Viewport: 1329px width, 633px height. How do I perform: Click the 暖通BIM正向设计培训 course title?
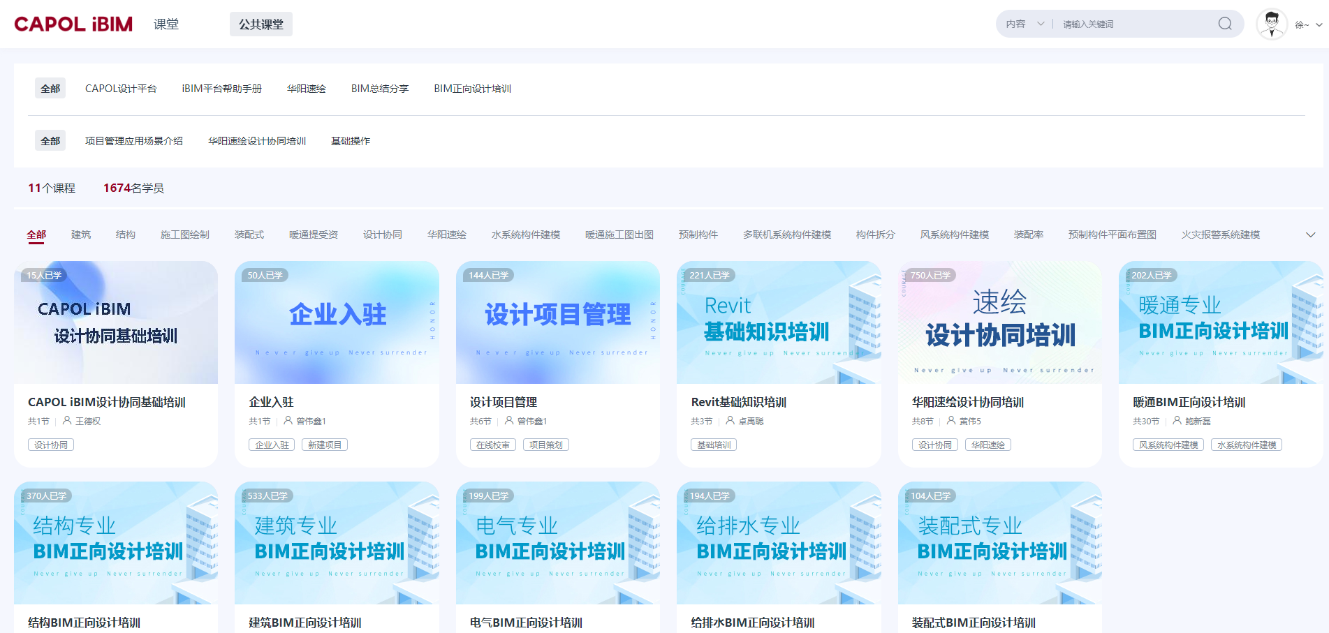point(1189,402)
